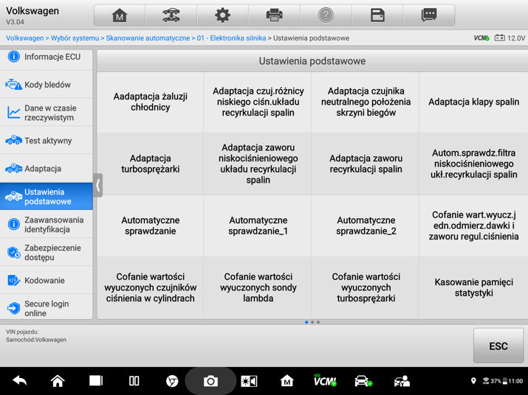Choose Kasowanie pamięci statystyki
This screenshot has height=395, width=528.
[474, 287]
